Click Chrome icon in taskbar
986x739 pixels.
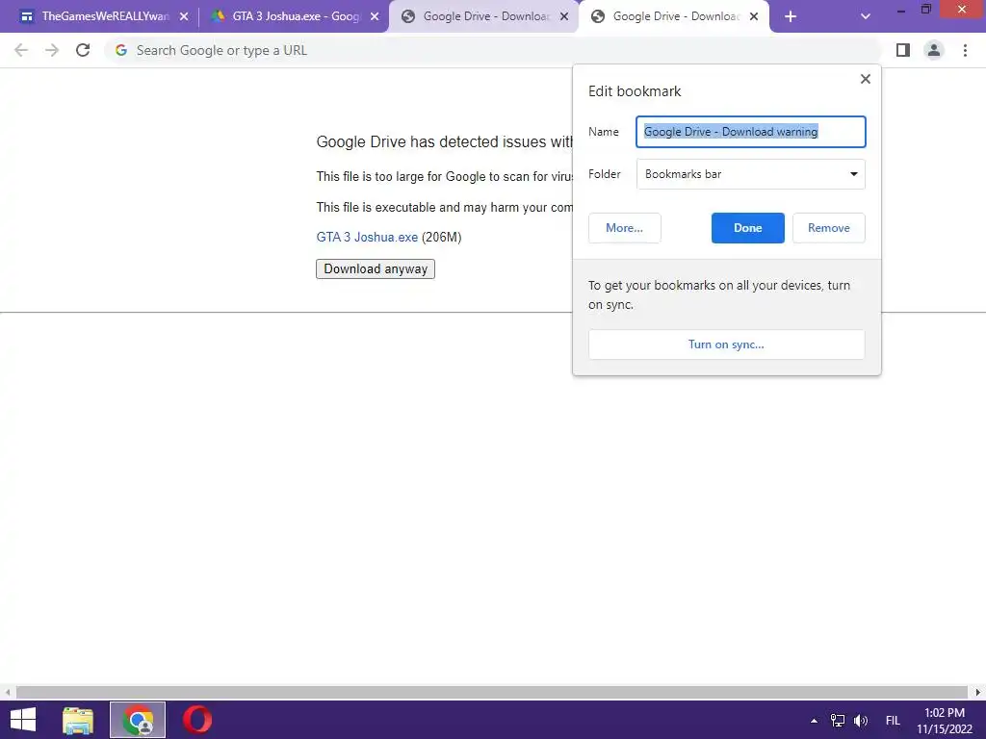click(138, 720)
